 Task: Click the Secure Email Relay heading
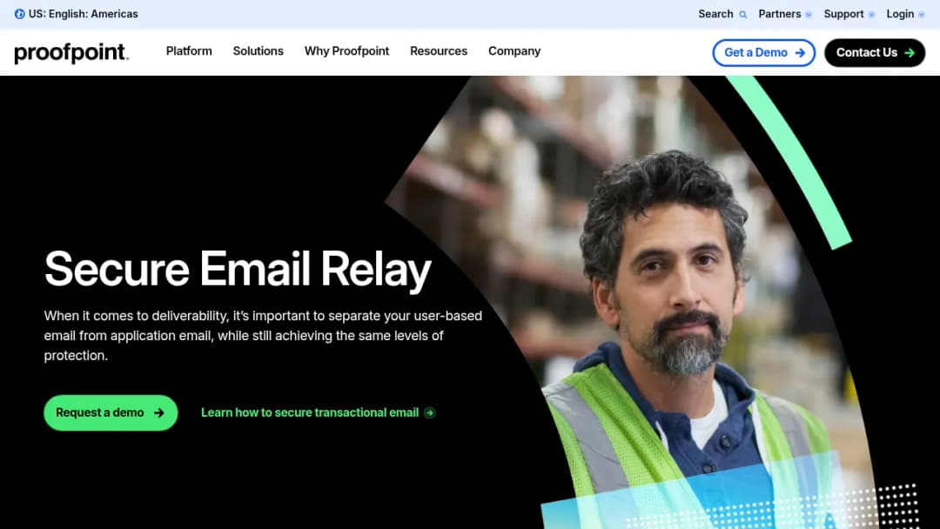[238, 270]
